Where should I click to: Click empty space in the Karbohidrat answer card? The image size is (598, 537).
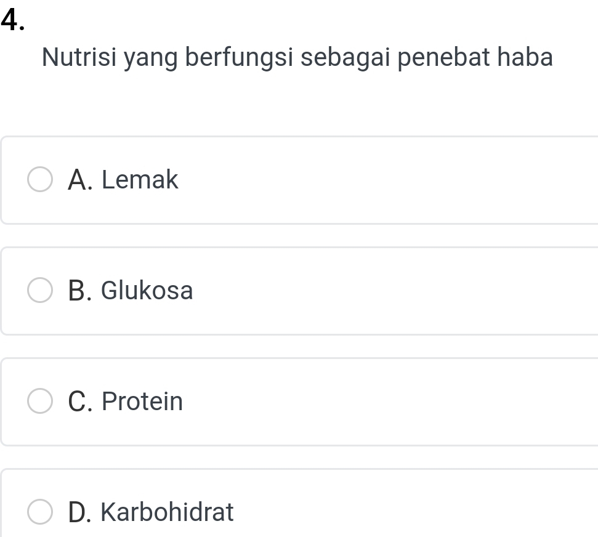(400, 512)
